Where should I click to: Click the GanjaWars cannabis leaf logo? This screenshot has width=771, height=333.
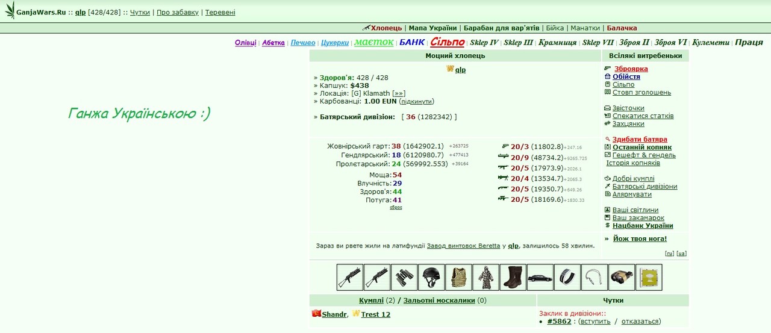(10, 10)
